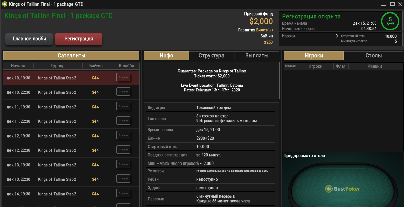This screenshot has width=404, height=207.
Task: Open satellite starting дек 11, 22:30
Action: [x=123, y=121]
